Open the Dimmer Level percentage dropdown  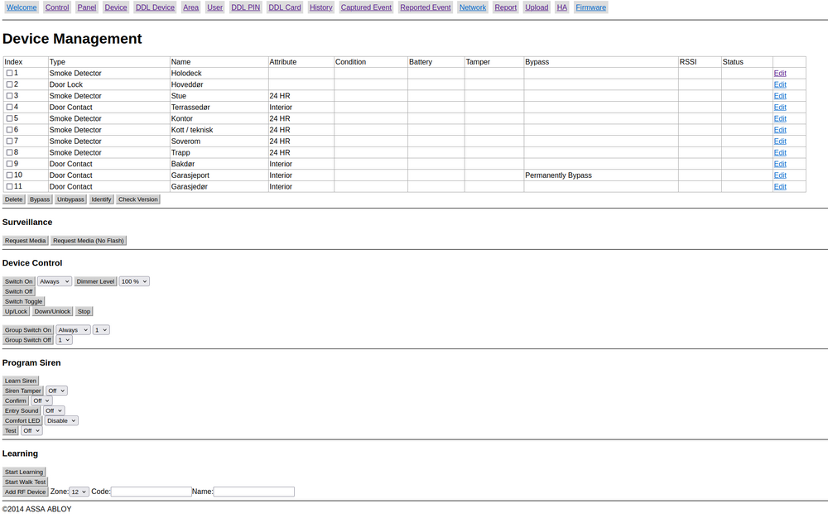point(134,281)
